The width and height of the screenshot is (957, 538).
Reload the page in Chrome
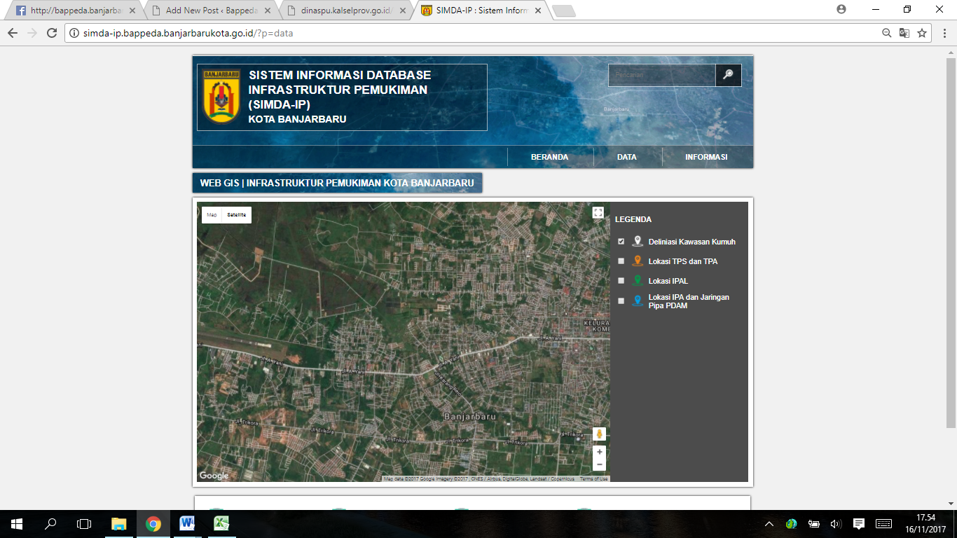pyautogui.click(x=52, y=33)
